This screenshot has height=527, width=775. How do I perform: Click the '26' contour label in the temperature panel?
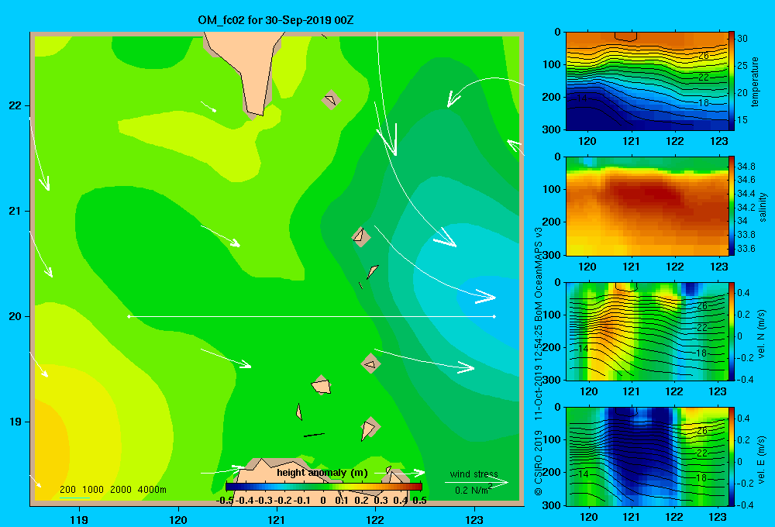704,55
